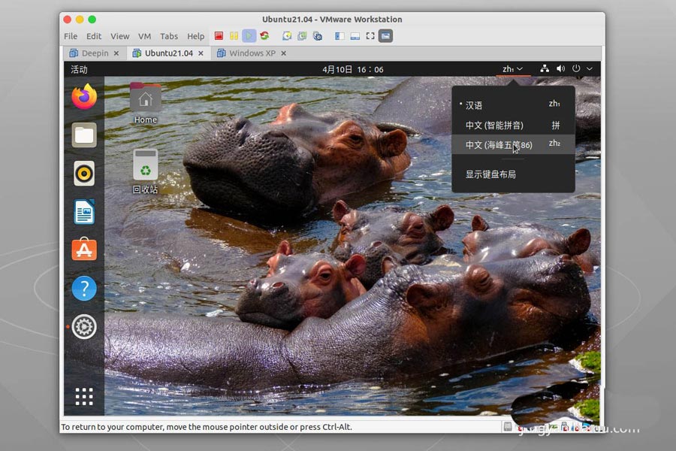676x451 pixels.
Task: Open the date and time panel
Action: click(352, 69)
